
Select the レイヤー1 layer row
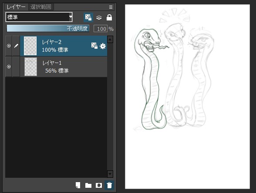pos(64,67)
